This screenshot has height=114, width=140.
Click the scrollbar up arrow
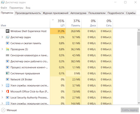pos(139,30)
